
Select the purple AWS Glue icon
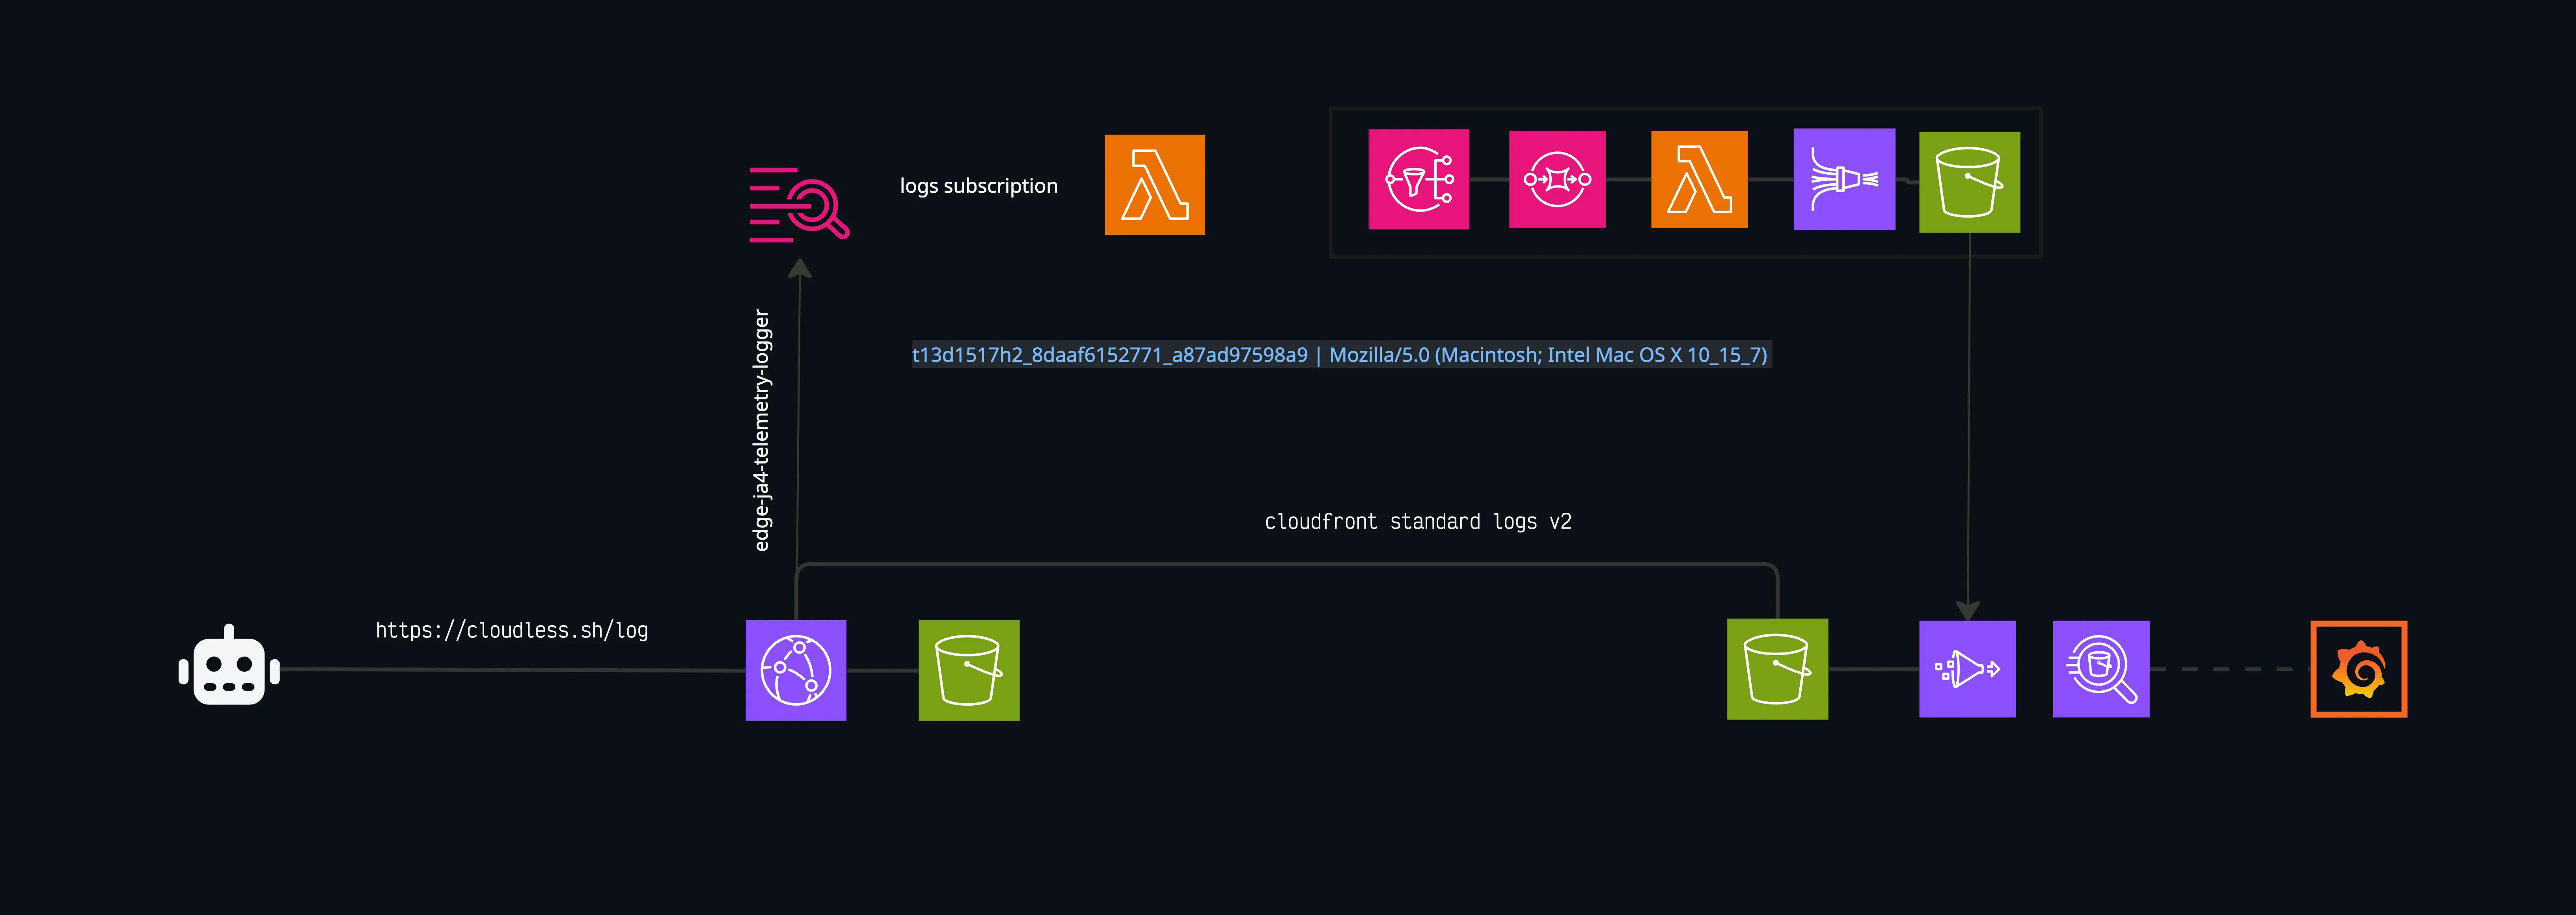click(1968, 669)
